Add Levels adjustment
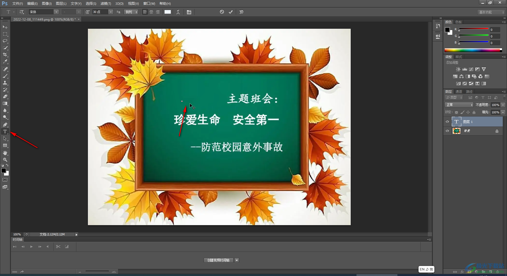This screenshot has height=276, width=507. (x=465, y=69)
